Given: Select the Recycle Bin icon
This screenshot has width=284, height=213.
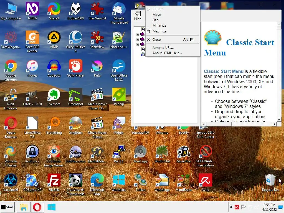Looking at the screenshot, I should (x=270, y=182).
